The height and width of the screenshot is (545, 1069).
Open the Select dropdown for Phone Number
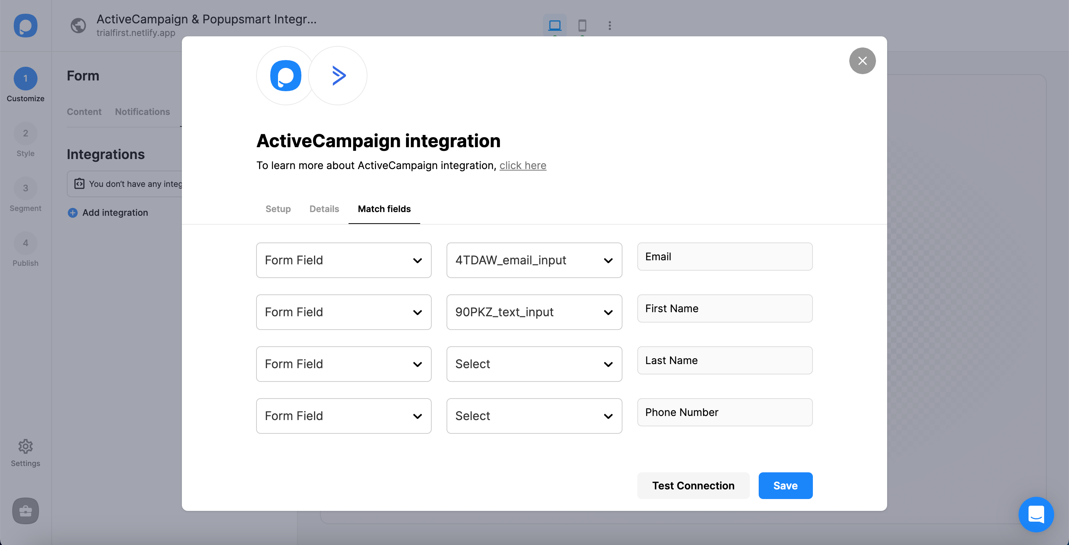click(x=534, y=416)
